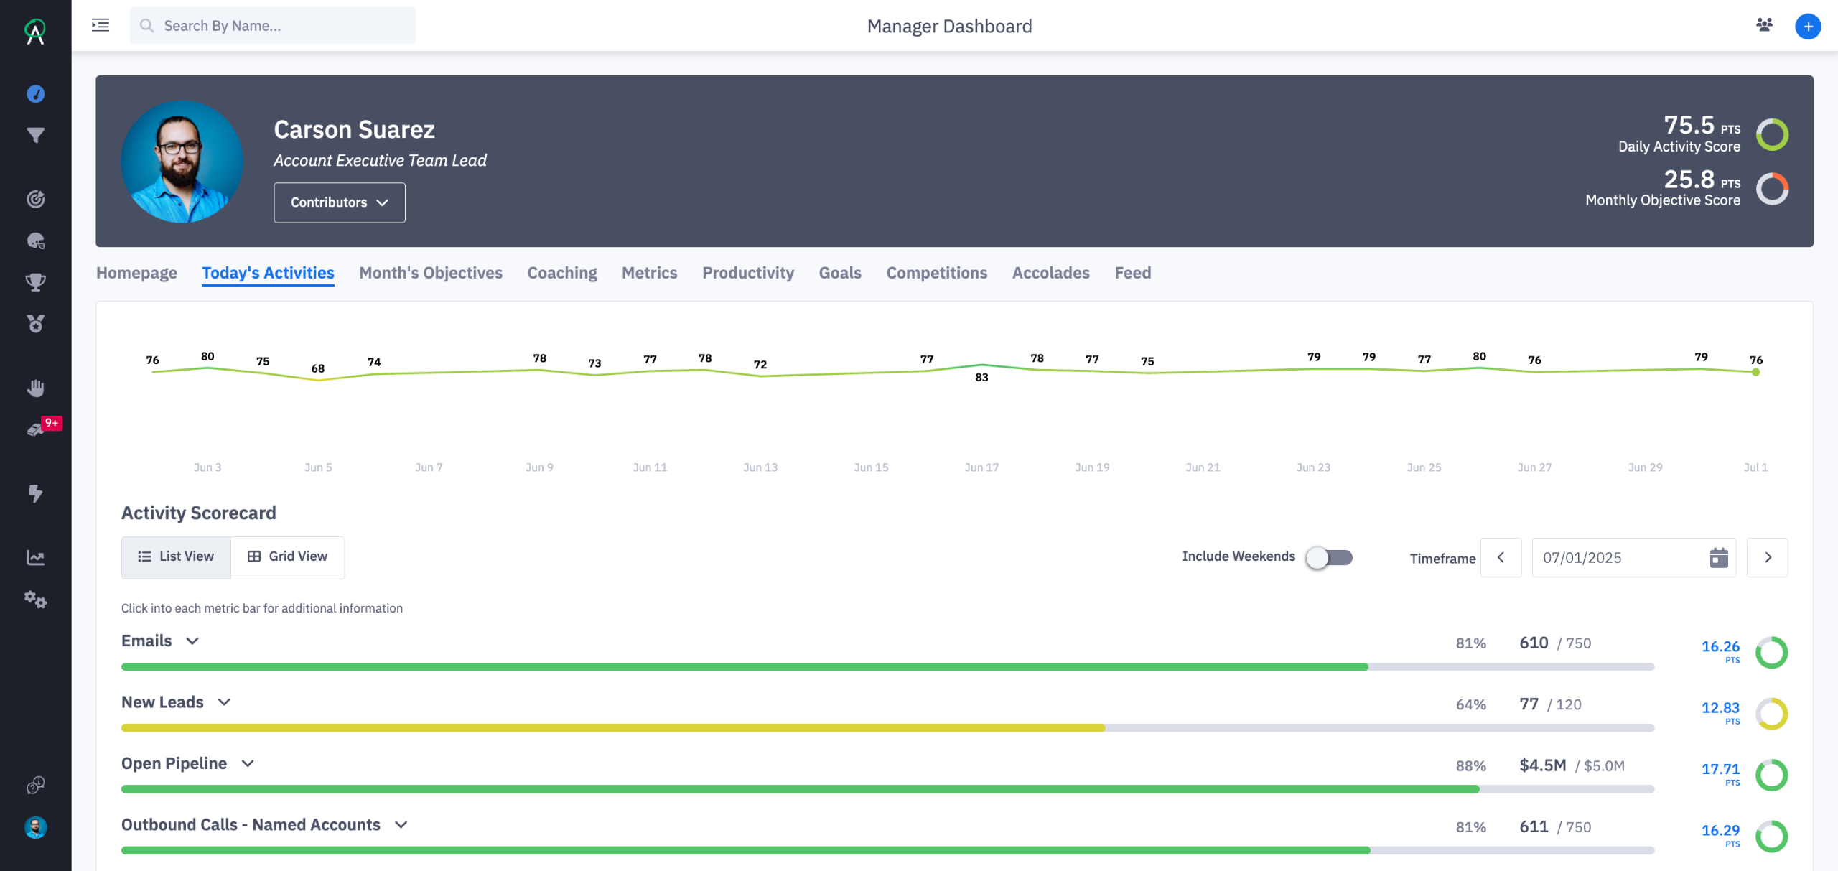This screenshot has height=871, width=1838.
Task: Go to previous timeframe date
Action: click(x=1501, y=557)
